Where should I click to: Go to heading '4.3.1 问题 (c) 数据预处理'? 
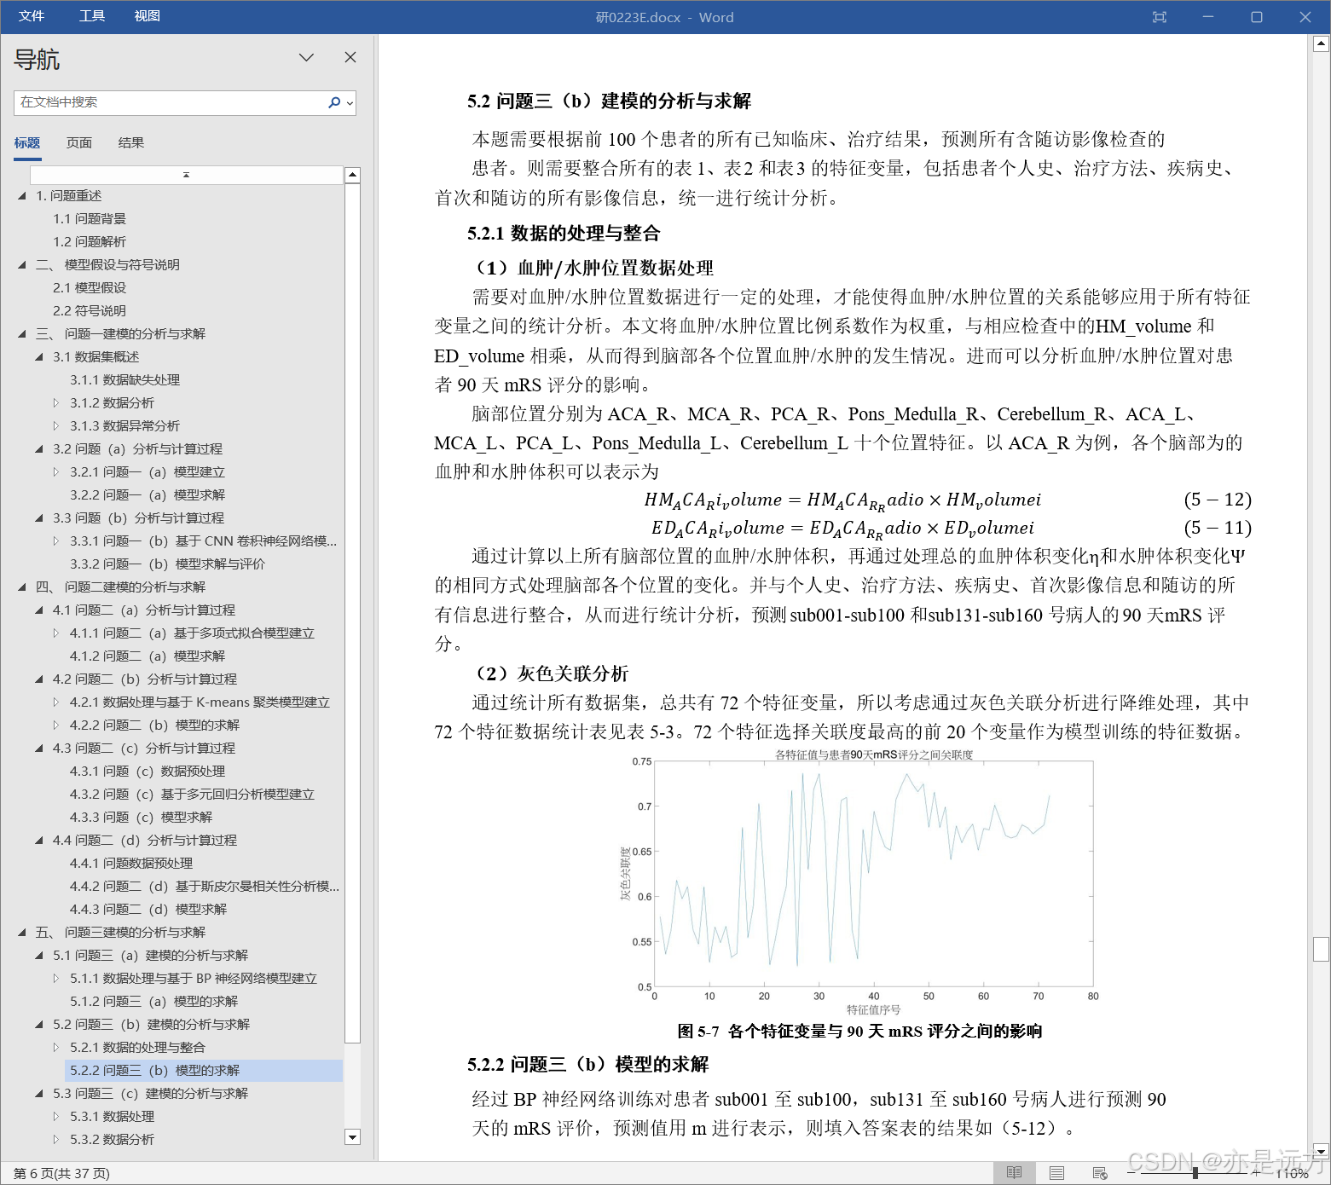pos(148,772)
